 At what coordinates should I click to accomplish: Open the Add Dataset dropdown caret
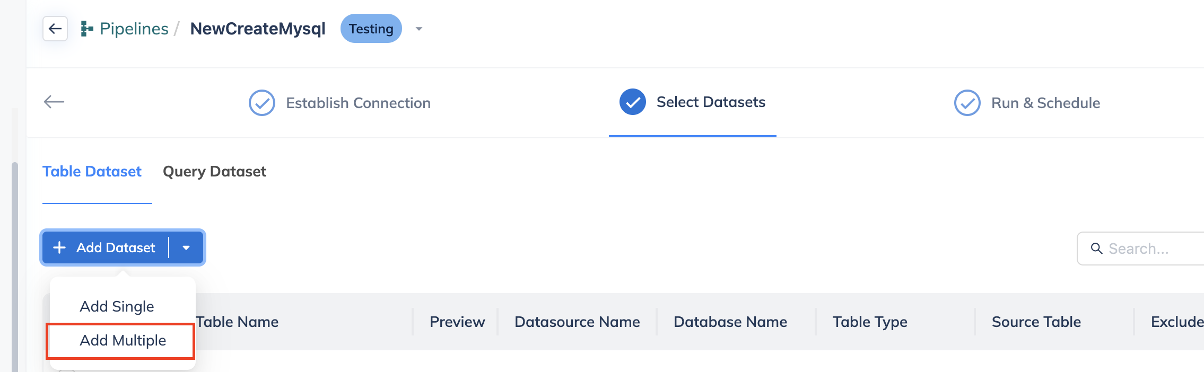tap(186, 247)
